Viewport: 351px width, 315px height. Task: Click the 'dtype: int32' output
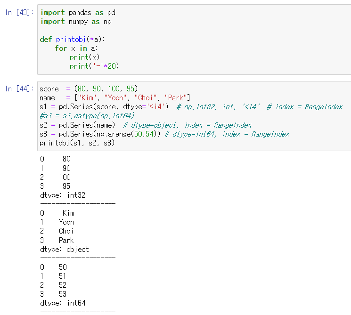pyautogui.click(x=63, y=195)
